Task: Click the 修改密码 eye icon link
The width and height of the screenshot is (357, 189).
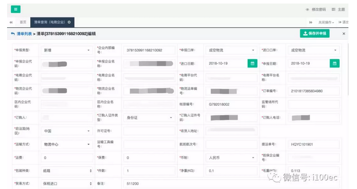Action: point(316,10)
